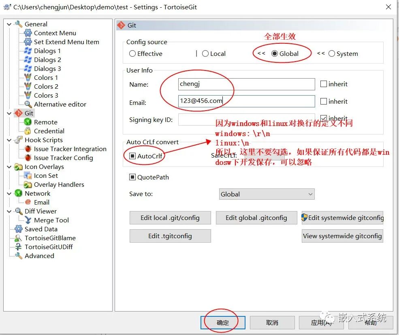Select the Local config source radio
399x335 pixels.
click(205, 53)
